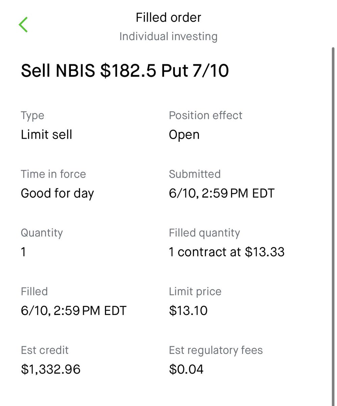Screen dimensions: 337x406
Task: Tap the 'Est regulatory fees' label
Action: pyautogui.click(x=216, y=350)
